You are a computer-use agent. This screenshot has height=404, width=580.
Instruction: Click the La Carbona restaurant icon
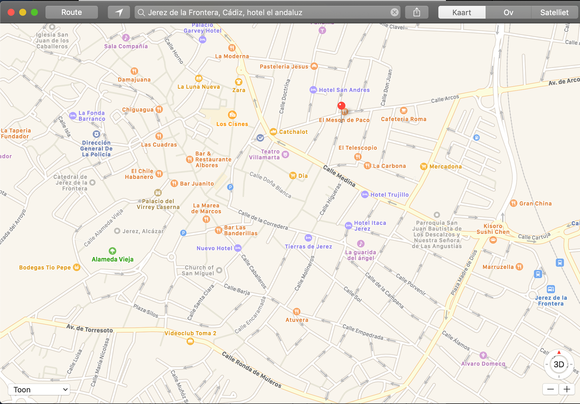(367, 166)
